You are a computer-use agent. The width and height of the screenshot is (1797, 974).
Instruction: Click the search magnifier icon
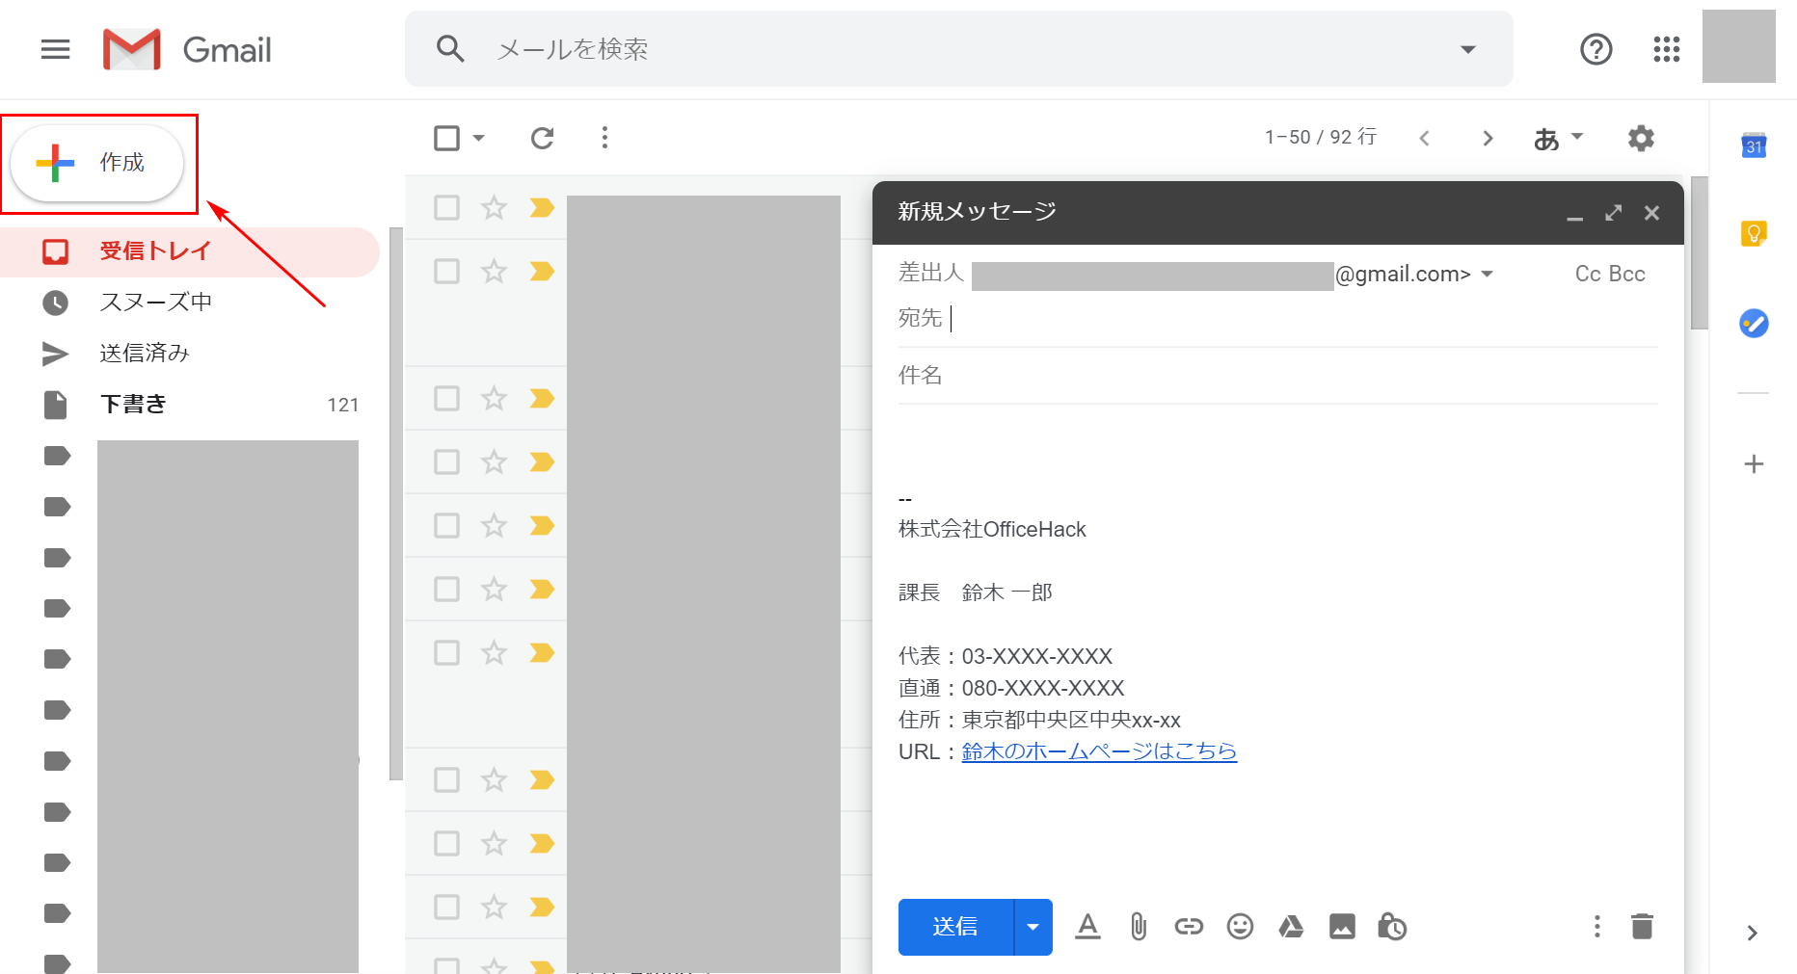click(x=450, y=49)
